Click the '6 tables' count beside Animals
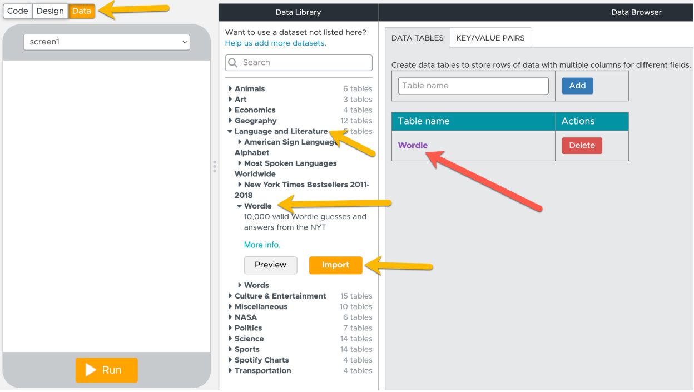Viewport: 694px width, 392px height. (358, 88)
